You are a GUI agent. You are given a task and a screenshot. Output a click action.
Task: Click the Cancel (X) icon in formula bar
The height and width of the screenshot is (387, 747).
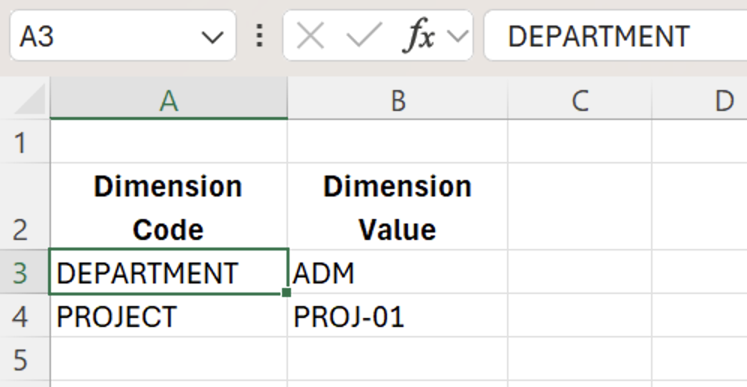tap(310, 36)
